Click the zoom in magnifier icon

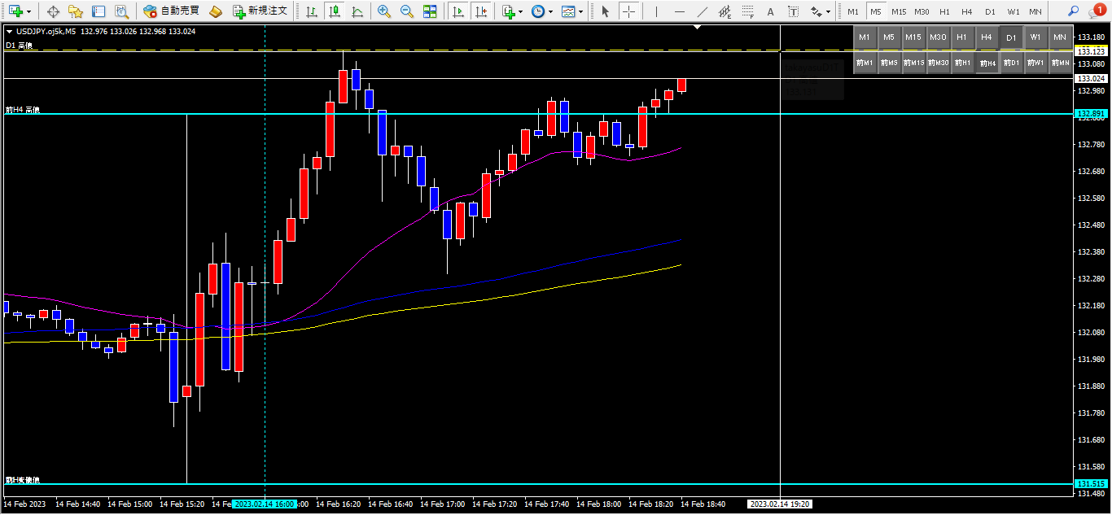pyautogui.click(x=384, y=11)
